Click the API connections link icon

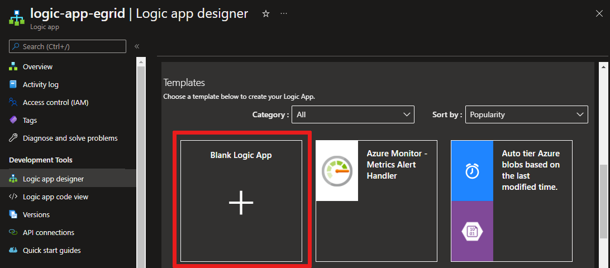click(13, 233)
